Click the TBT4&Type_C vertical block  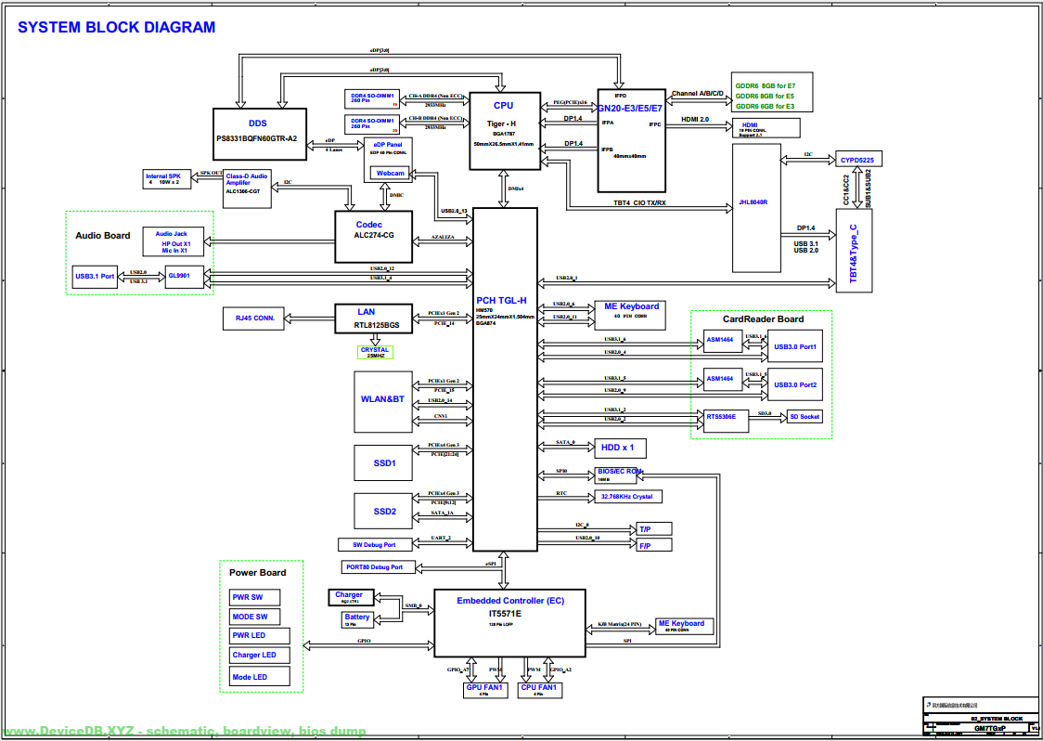coord(854,251)
